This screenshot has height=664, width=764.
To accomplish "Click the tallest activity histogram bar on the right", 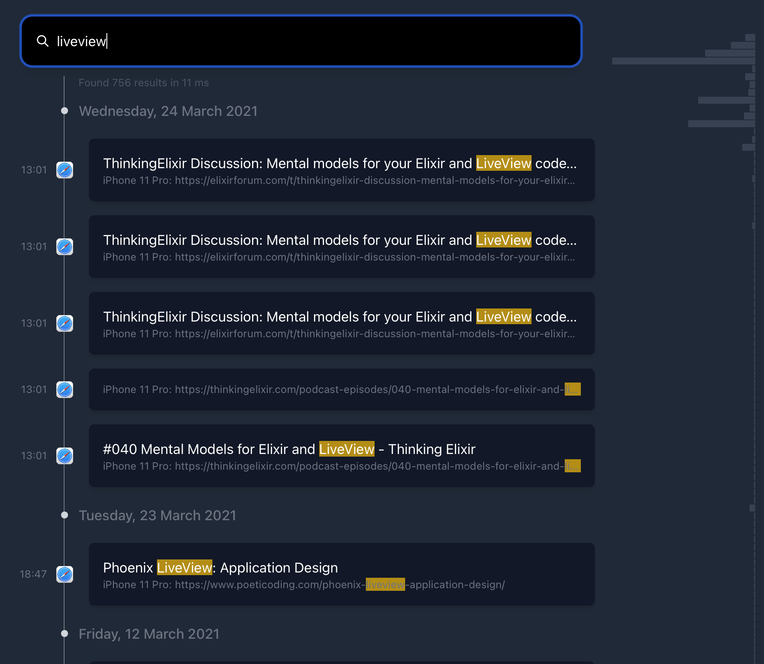I will [x=685, y=61].
